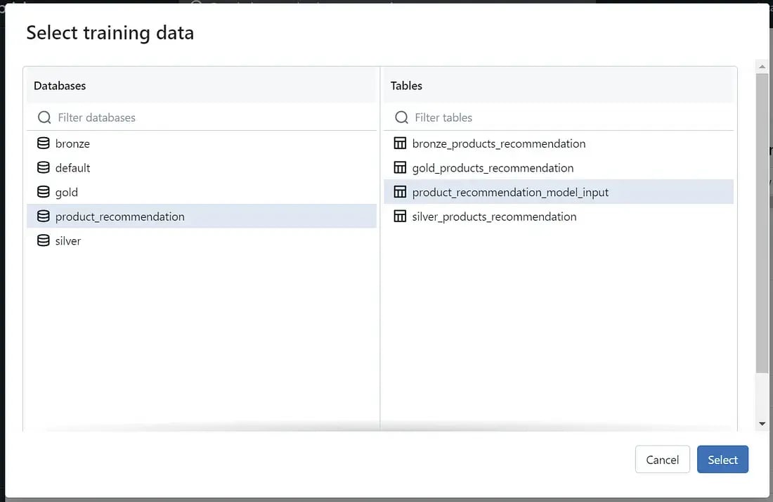The height and width of the screenshot is (502, 773).
Task: Choose the silver database entry
Action: coord(68,240)
